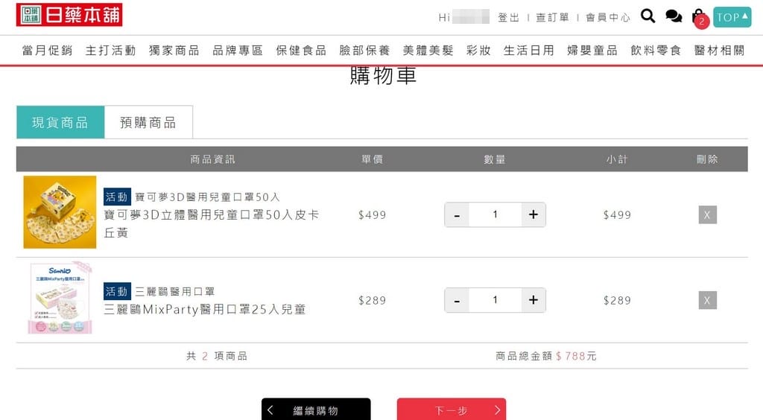Click the 日藥本舖 site logo

coord(69,15)
